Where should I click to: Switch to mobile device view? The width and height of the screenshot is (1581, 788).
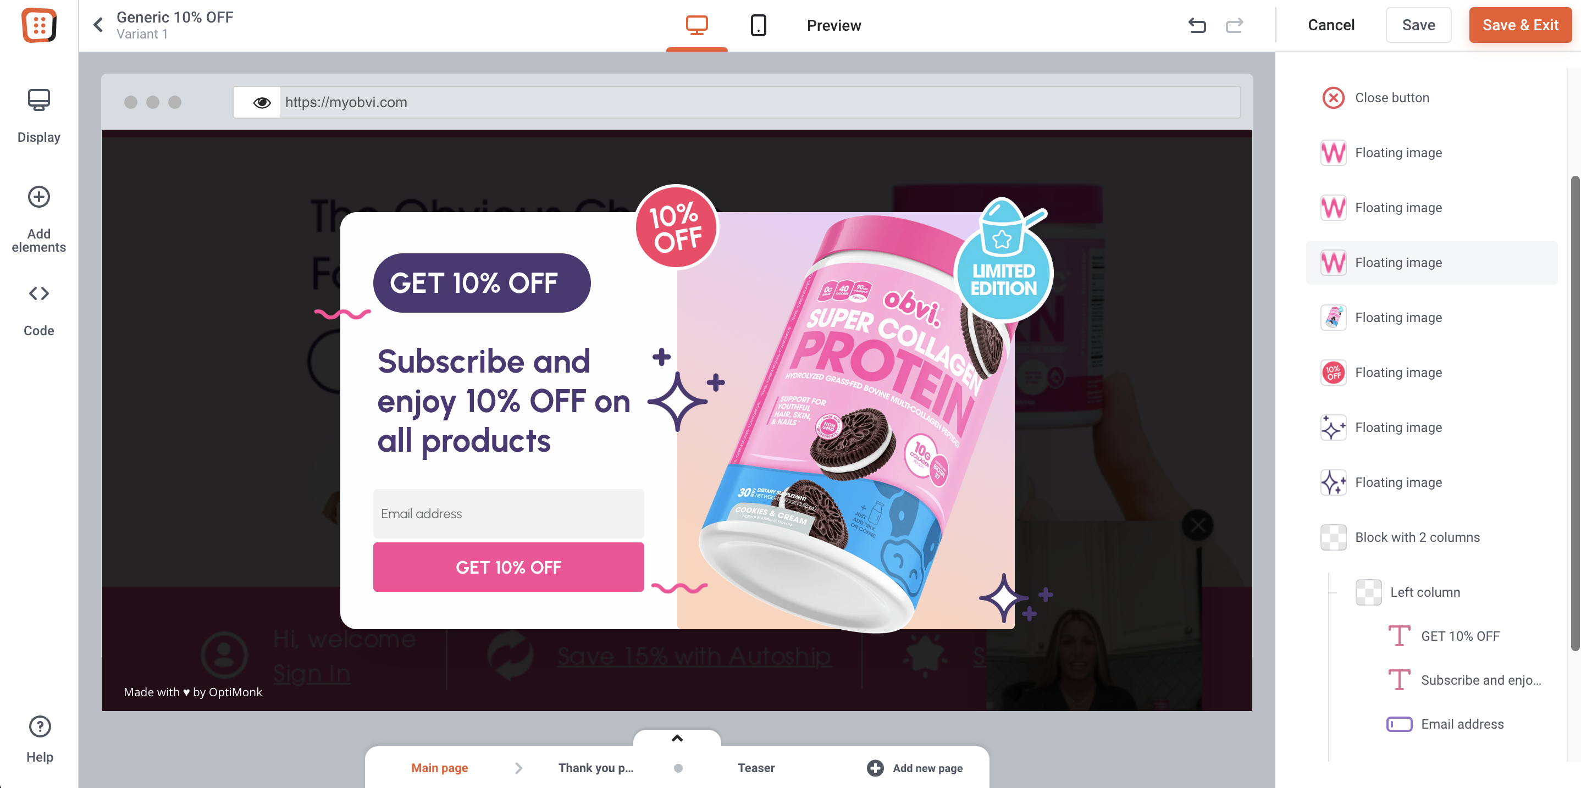[x=758, y=25]
